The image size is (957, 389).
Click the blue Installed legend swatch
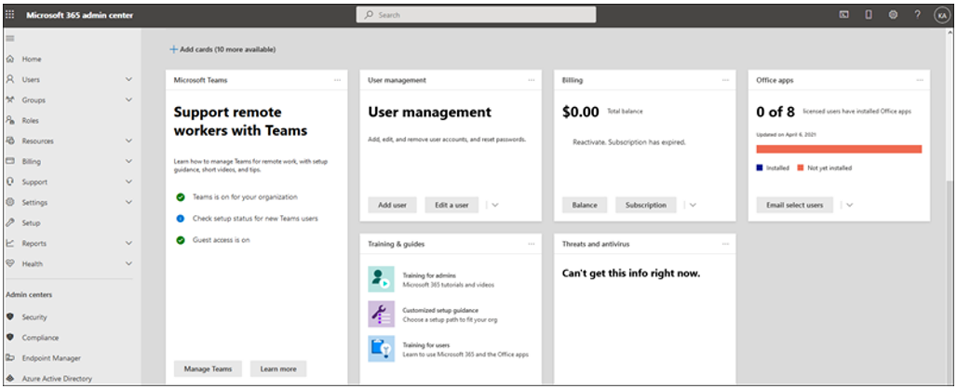[760, 168]
